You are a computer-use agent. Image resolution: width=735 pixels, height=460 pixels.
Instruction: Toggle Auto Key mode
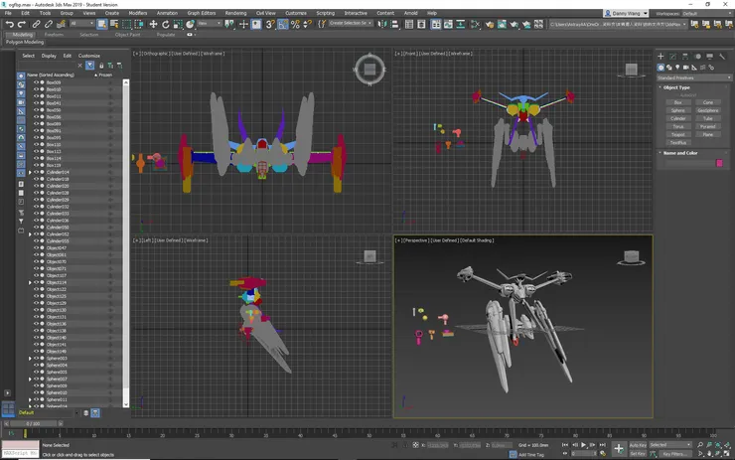pyautogui.click(x=638, y=444)
